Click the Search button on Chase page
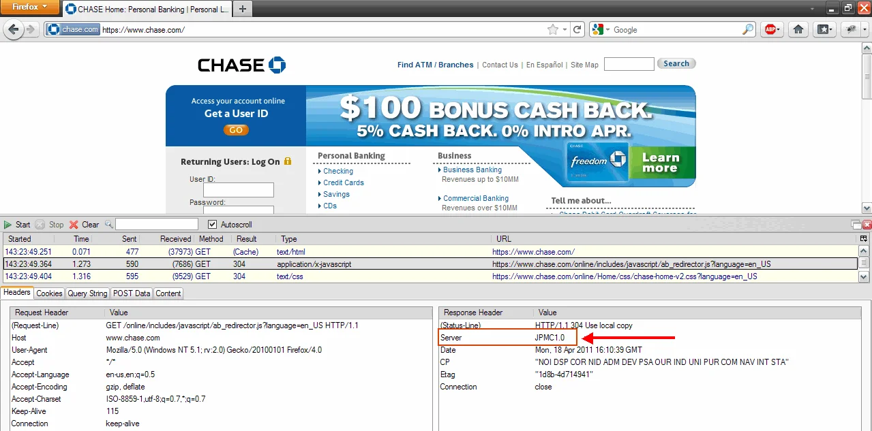Viewport: 872px width, 431px height. click(676, 63)
